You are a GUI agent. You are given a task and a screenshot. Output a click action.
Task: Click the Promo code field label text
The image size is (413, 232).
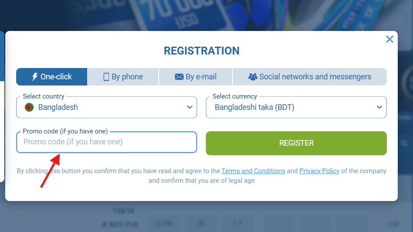[x=65, y=131]
